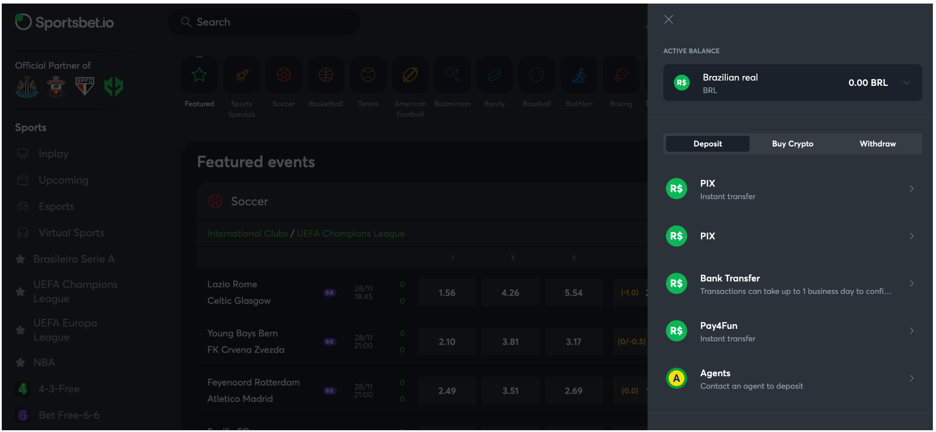The width and height of the screenshot is (936, 432).
Task: Expand the PIX Instant transfer chevron
Action: (x=912, y=189)
